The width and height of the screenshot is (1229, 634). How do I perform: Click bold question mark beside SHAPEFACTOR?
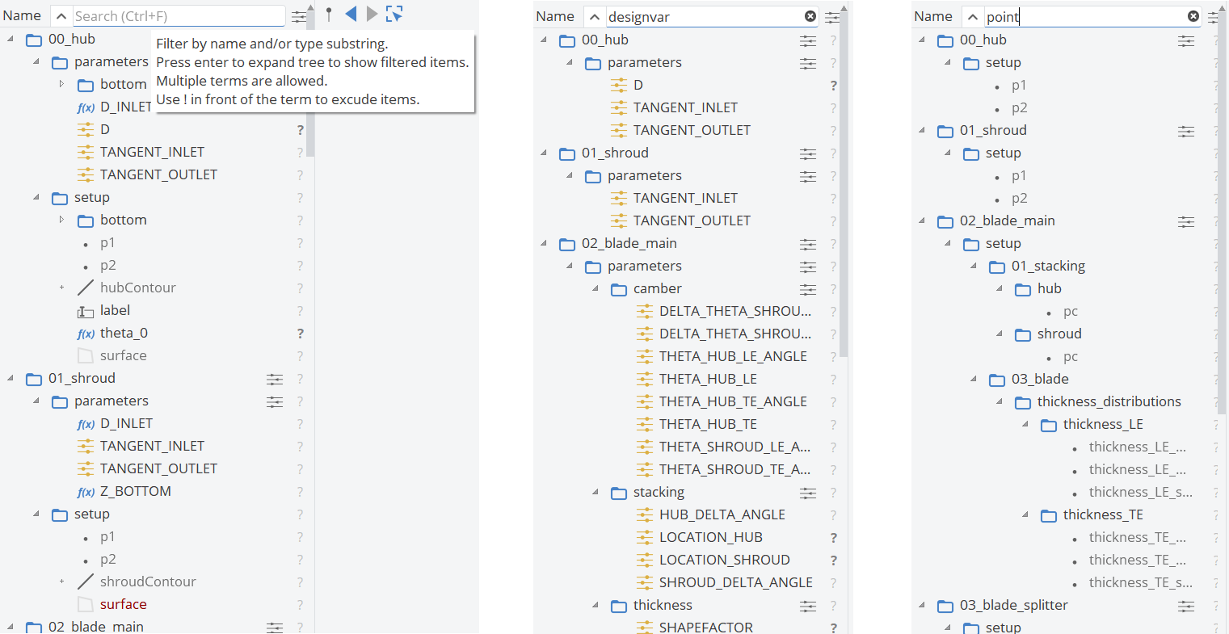click(x=833, y=628)
